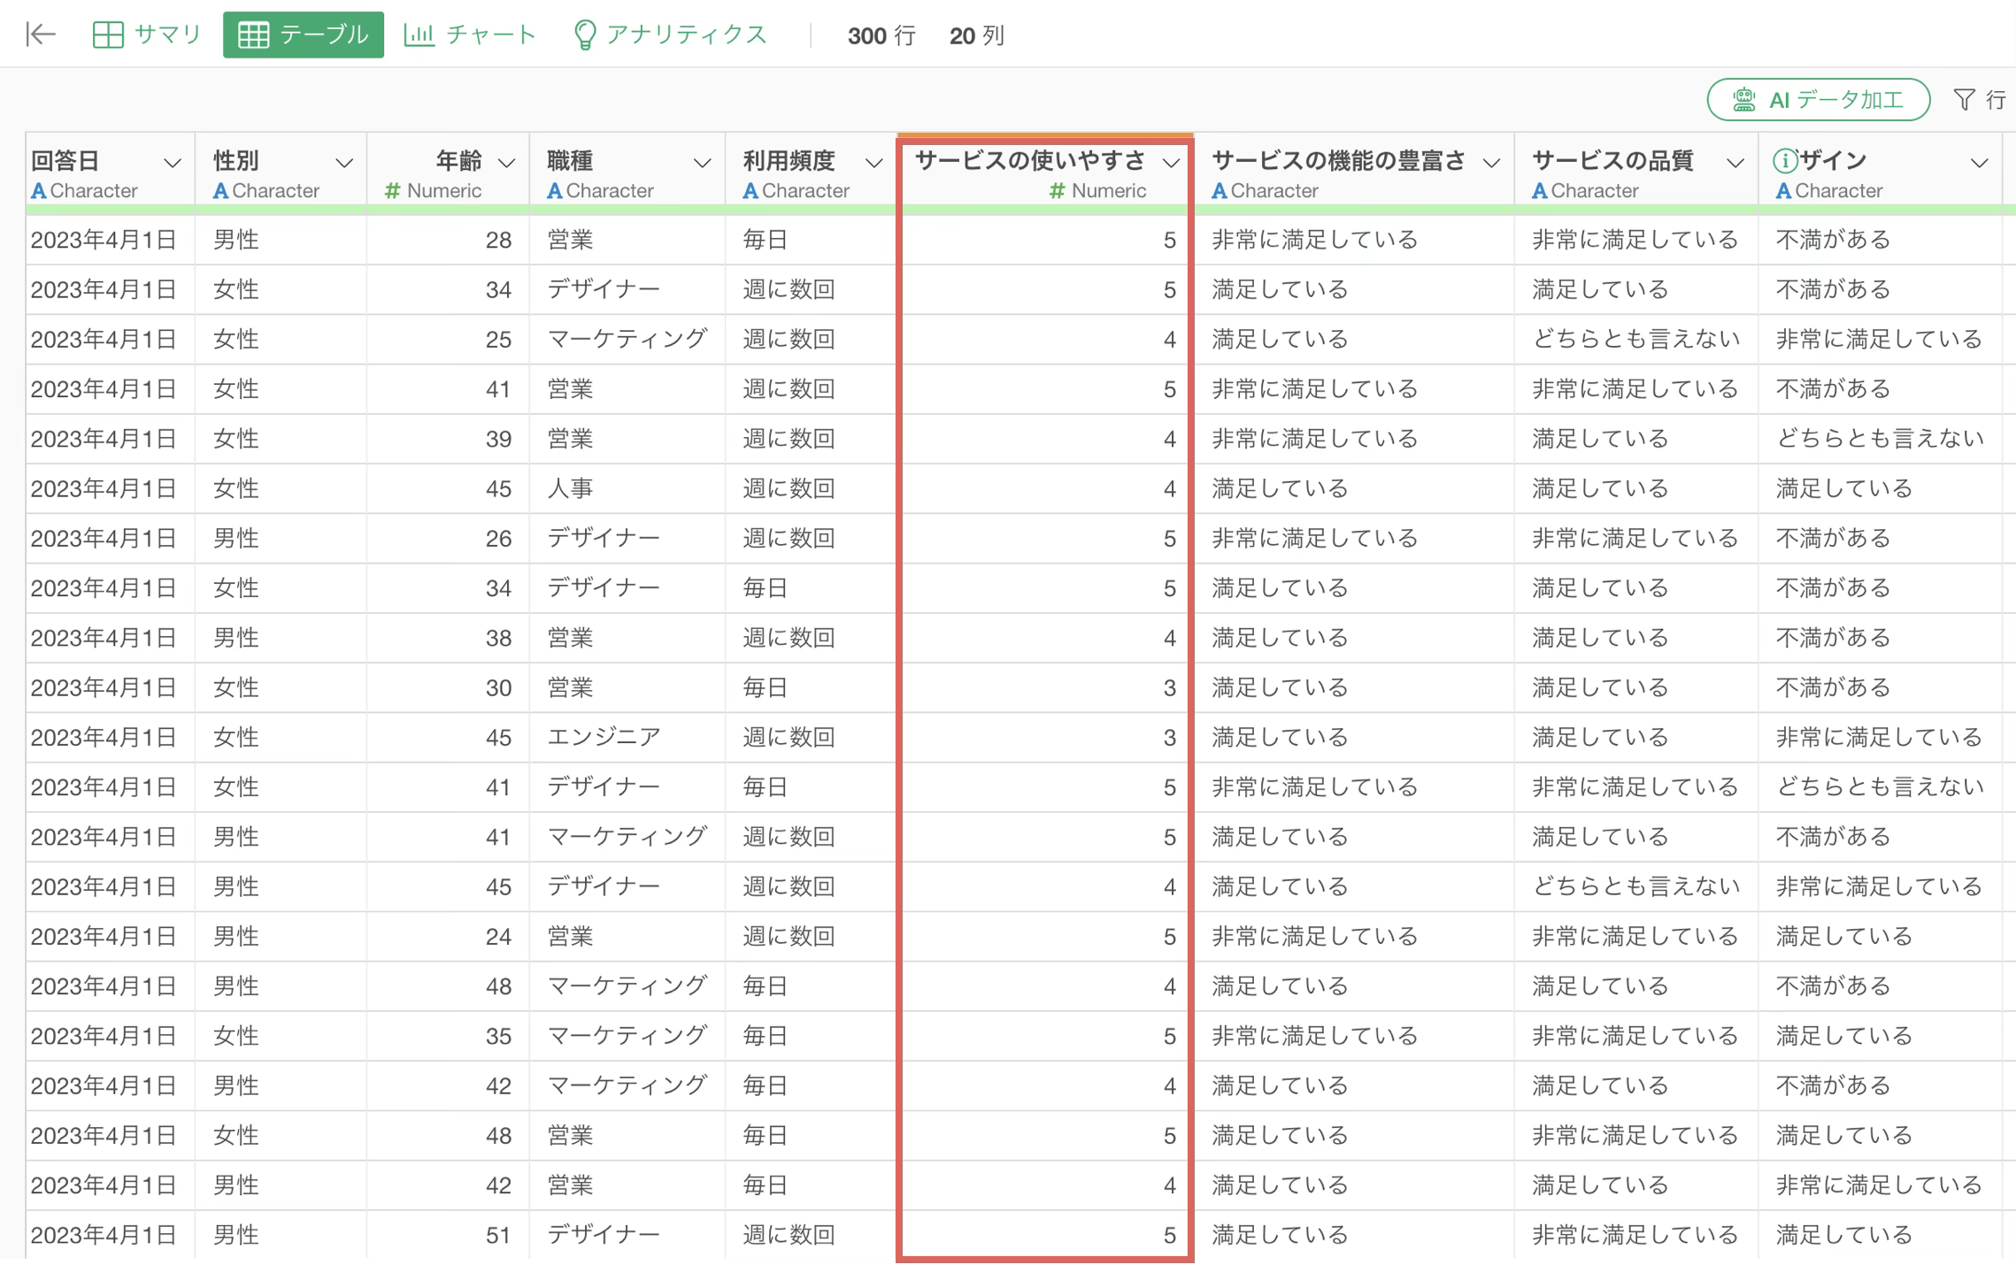Viewport: 2016px width, 1265px height.
Task: Click the 回答日 column header name
Action: pos(65,160)
